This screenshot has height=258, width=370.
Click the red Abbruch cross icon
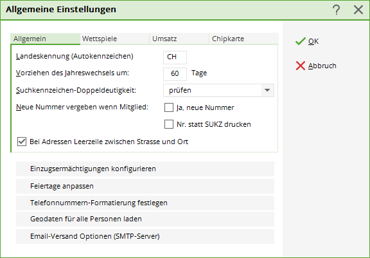click(x=301, y=66)
